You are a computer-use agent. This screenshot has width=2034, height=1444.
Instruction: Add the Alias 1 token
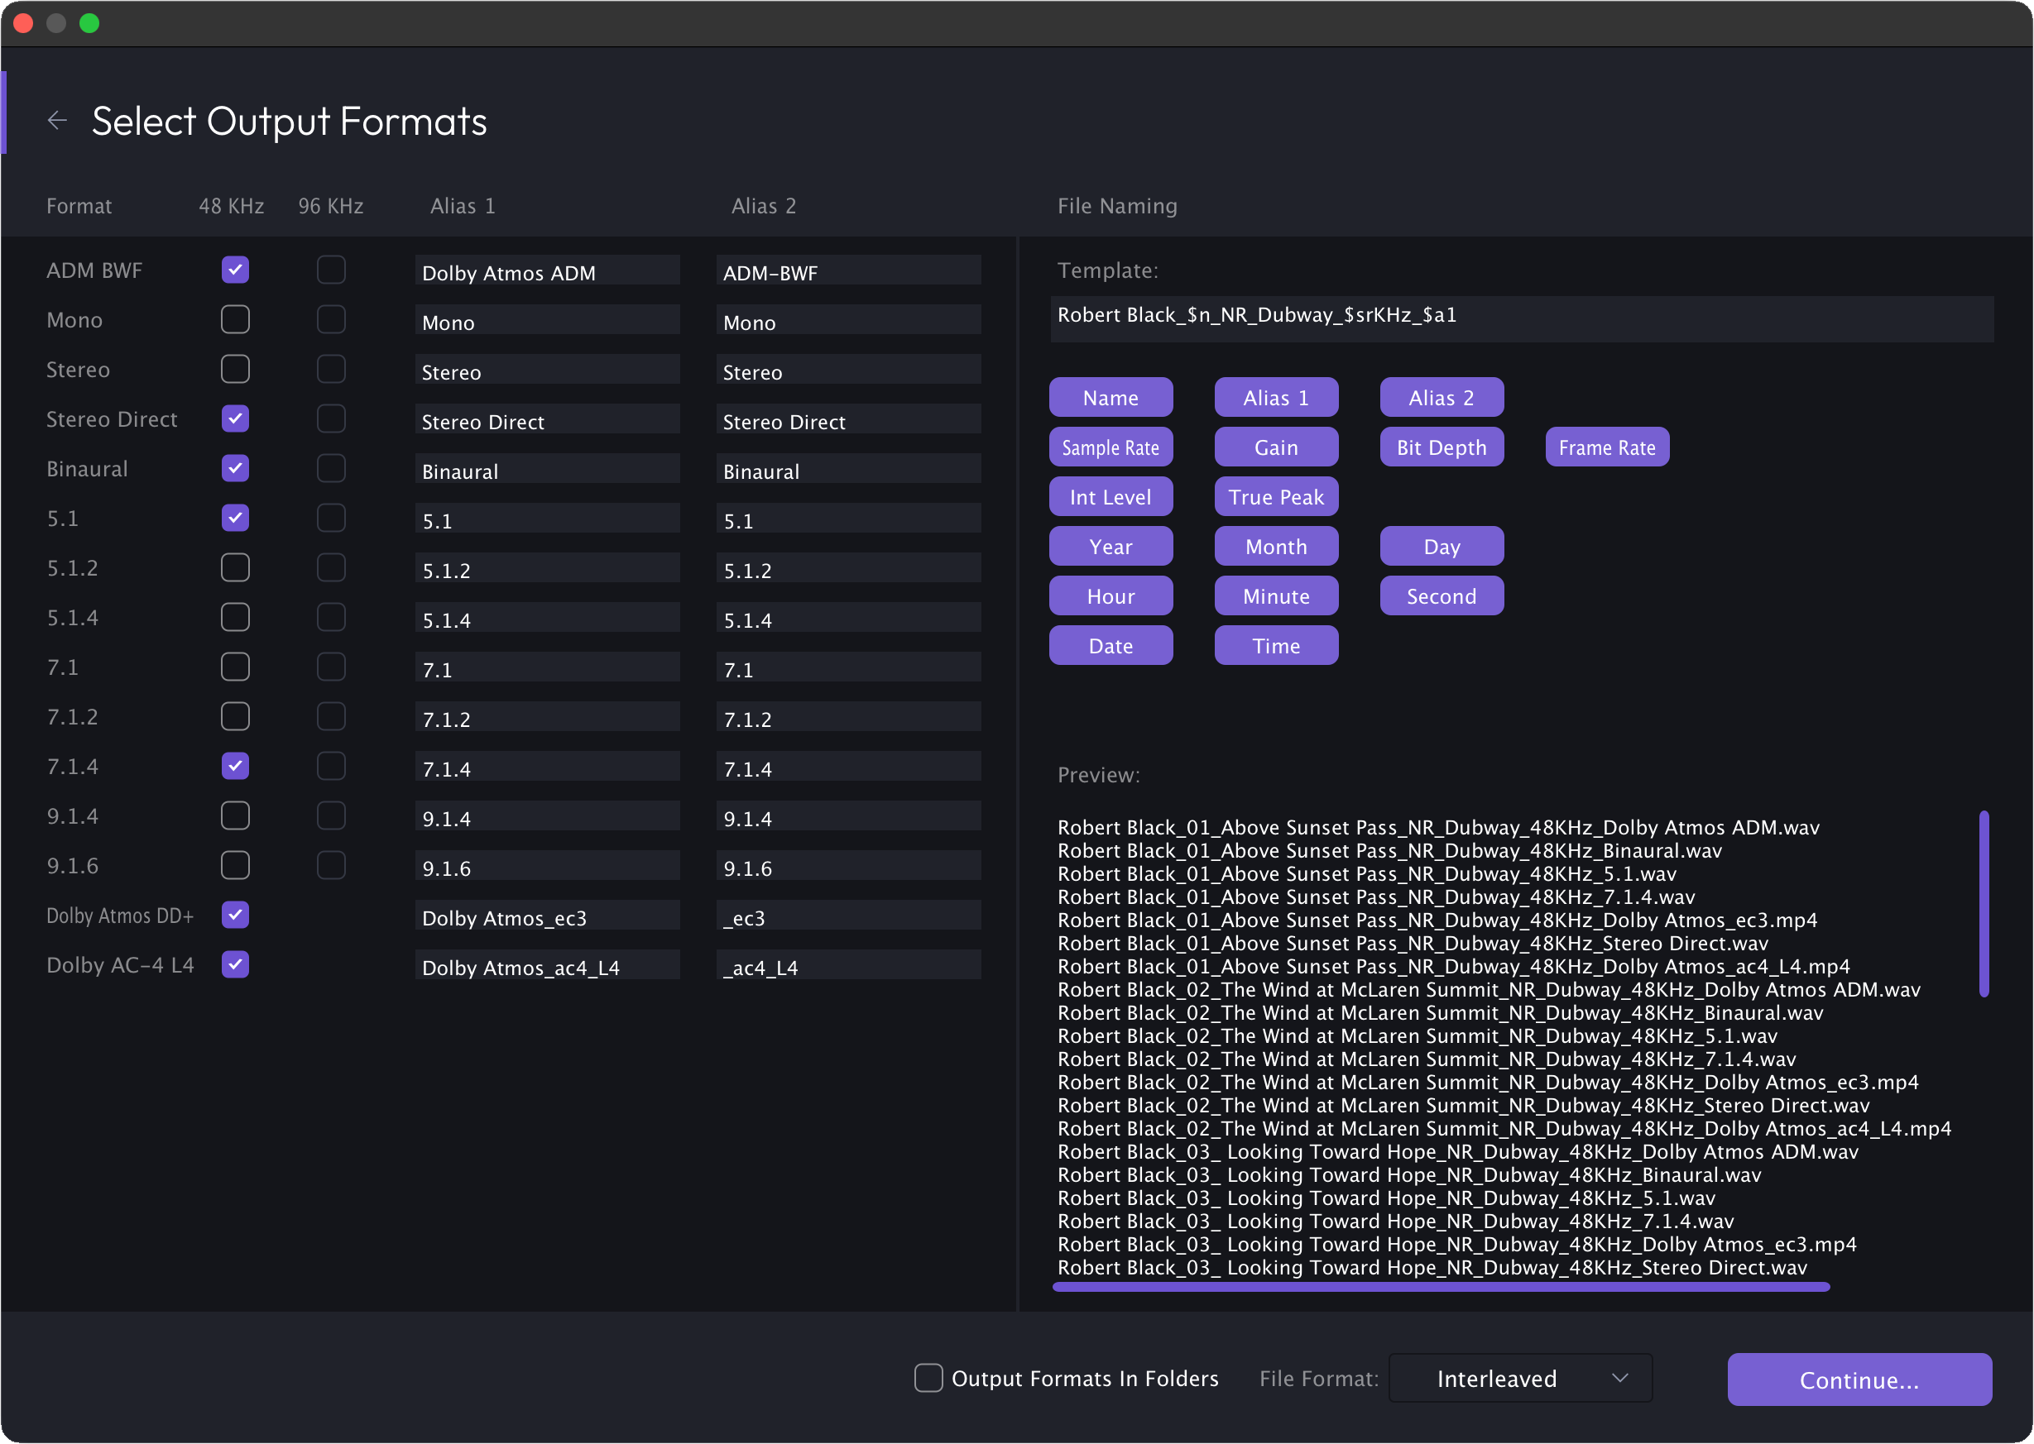pyautogui.click(x=1276, y=398)
